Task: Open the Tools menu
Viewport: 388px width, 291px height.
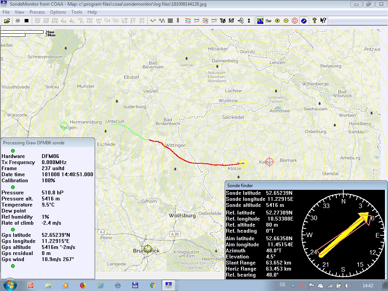Action: [x=77, y=12]
